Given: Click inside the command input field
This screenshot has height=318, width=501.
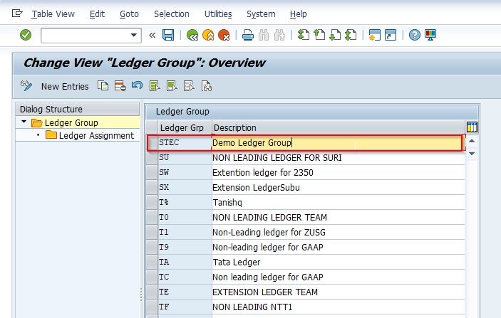Looking at the screenshot, I should (86, 35).
